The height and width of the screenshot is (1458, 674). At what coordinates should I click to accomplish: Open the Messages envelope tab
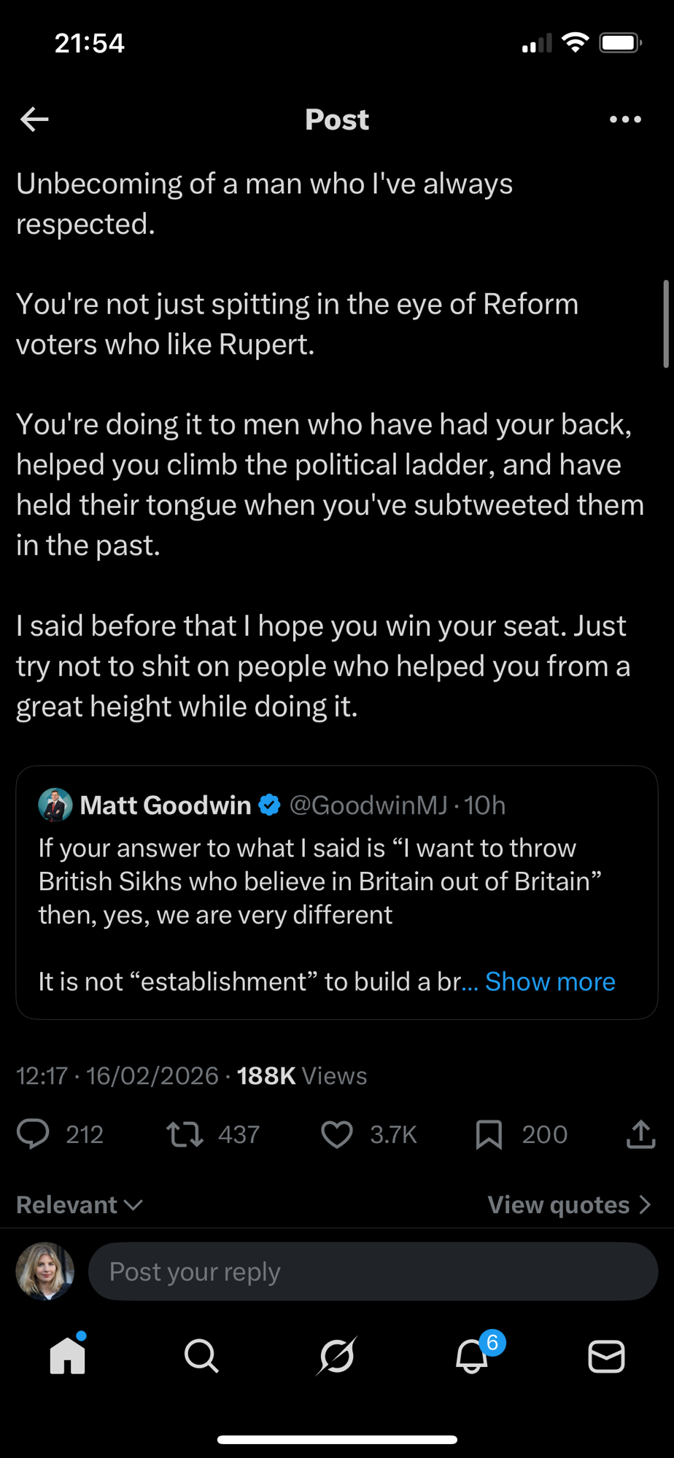606,1356
